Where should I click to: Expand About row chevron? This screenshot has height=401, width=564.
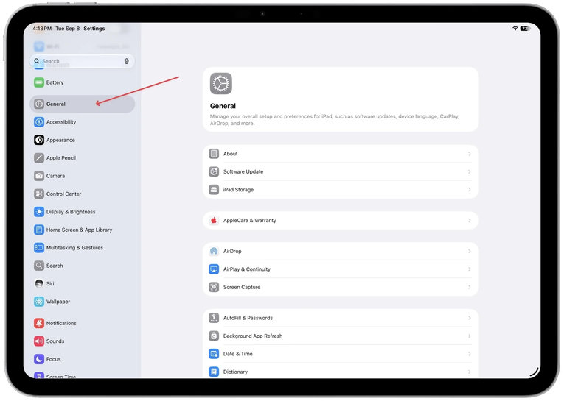(470, 154)
